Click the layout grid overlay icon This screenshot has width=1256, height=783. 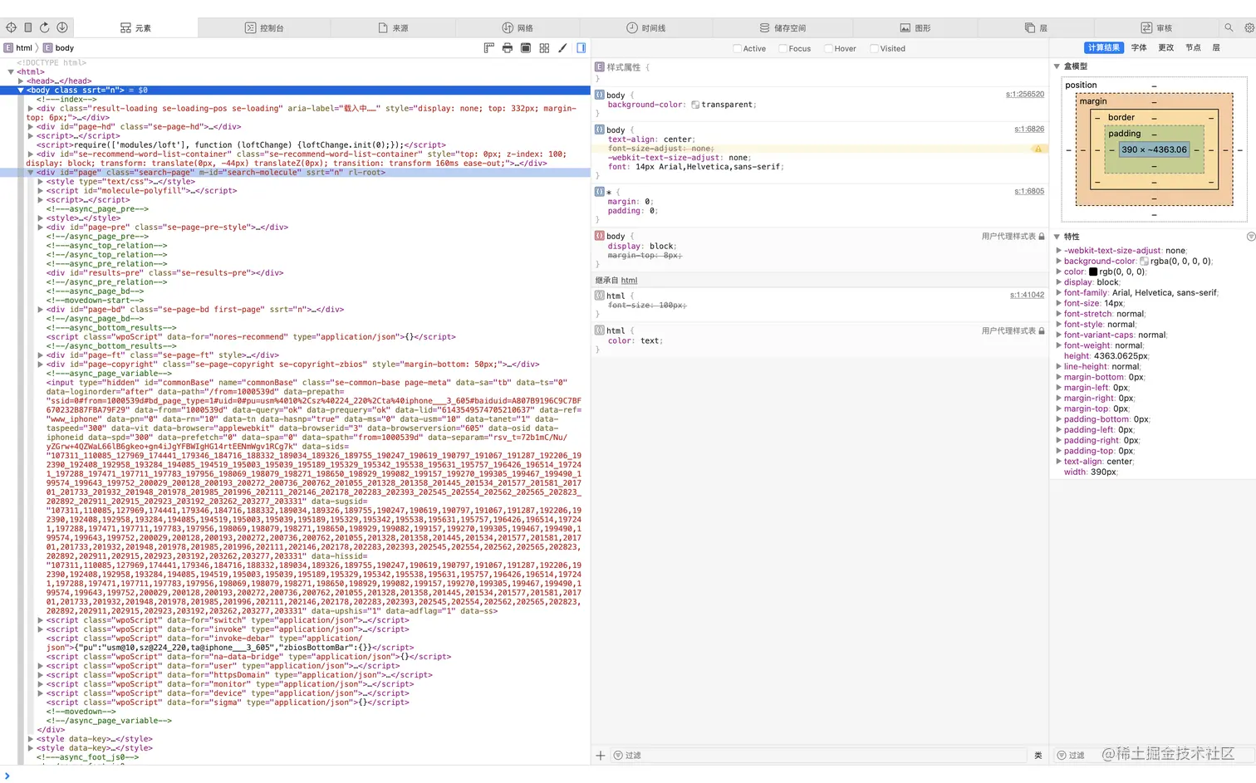pyautogui.click(x=544, y=48)
